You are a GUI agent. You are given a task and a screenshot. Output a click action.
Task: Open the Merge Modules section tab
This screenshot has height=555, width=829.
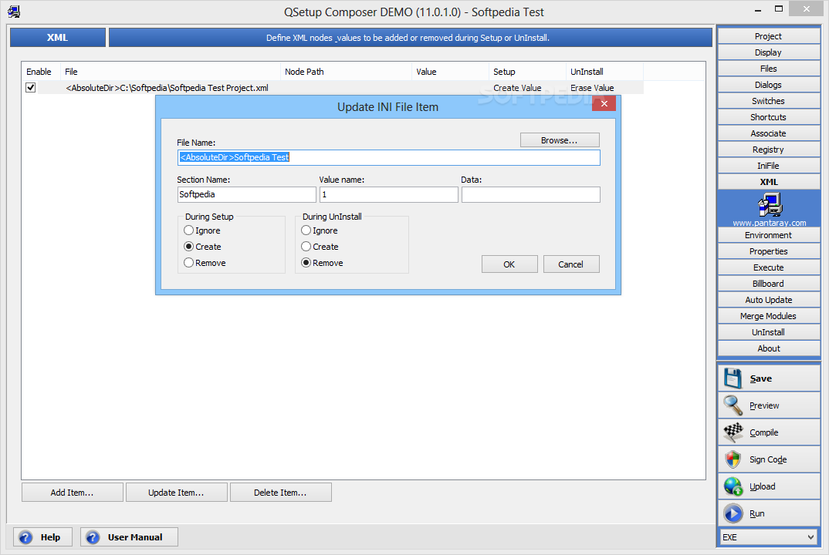click(769, 316)
